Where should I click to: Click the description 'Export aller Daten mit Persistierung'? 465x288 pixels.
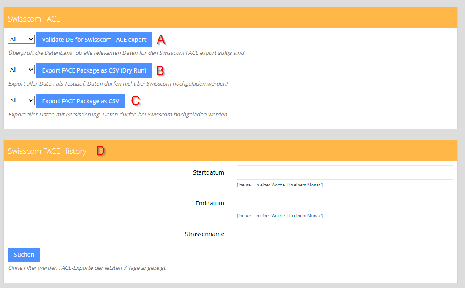[x=118, y=115]
